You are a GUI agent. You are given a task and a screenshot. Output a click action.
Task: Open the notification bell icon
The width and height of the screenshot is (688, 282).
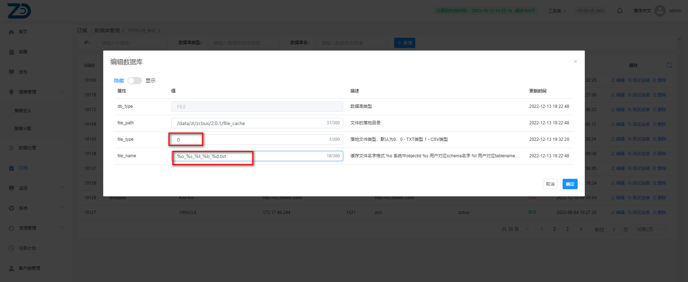tap(620, 11)
